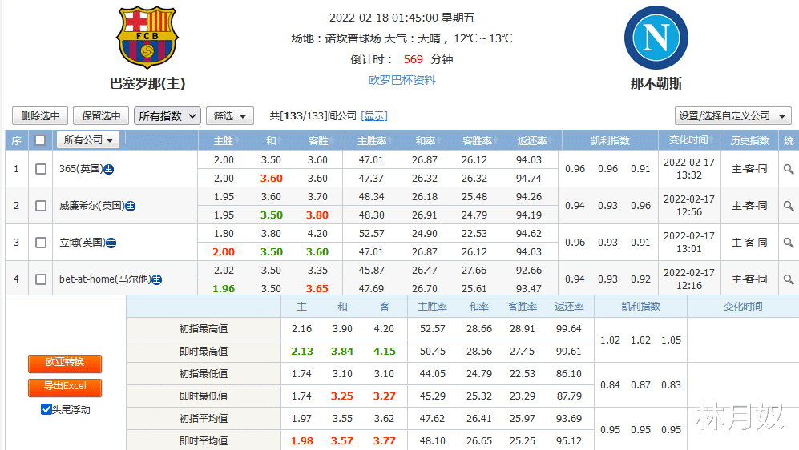Image resolution: width=799 pixels, height=450 pixels.
Task: Sort by 和率 column header
Action: 428,140
